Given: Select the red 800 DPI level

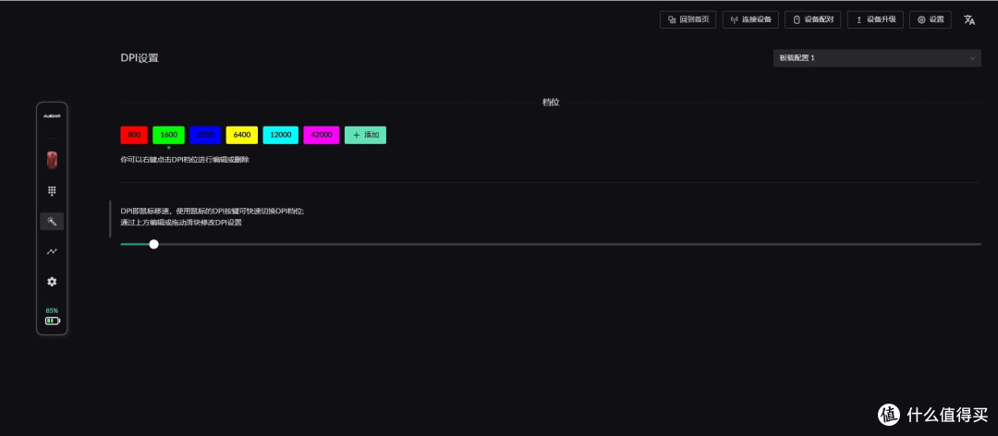Looking at the screenshot, I should click(x=134, y=135).
